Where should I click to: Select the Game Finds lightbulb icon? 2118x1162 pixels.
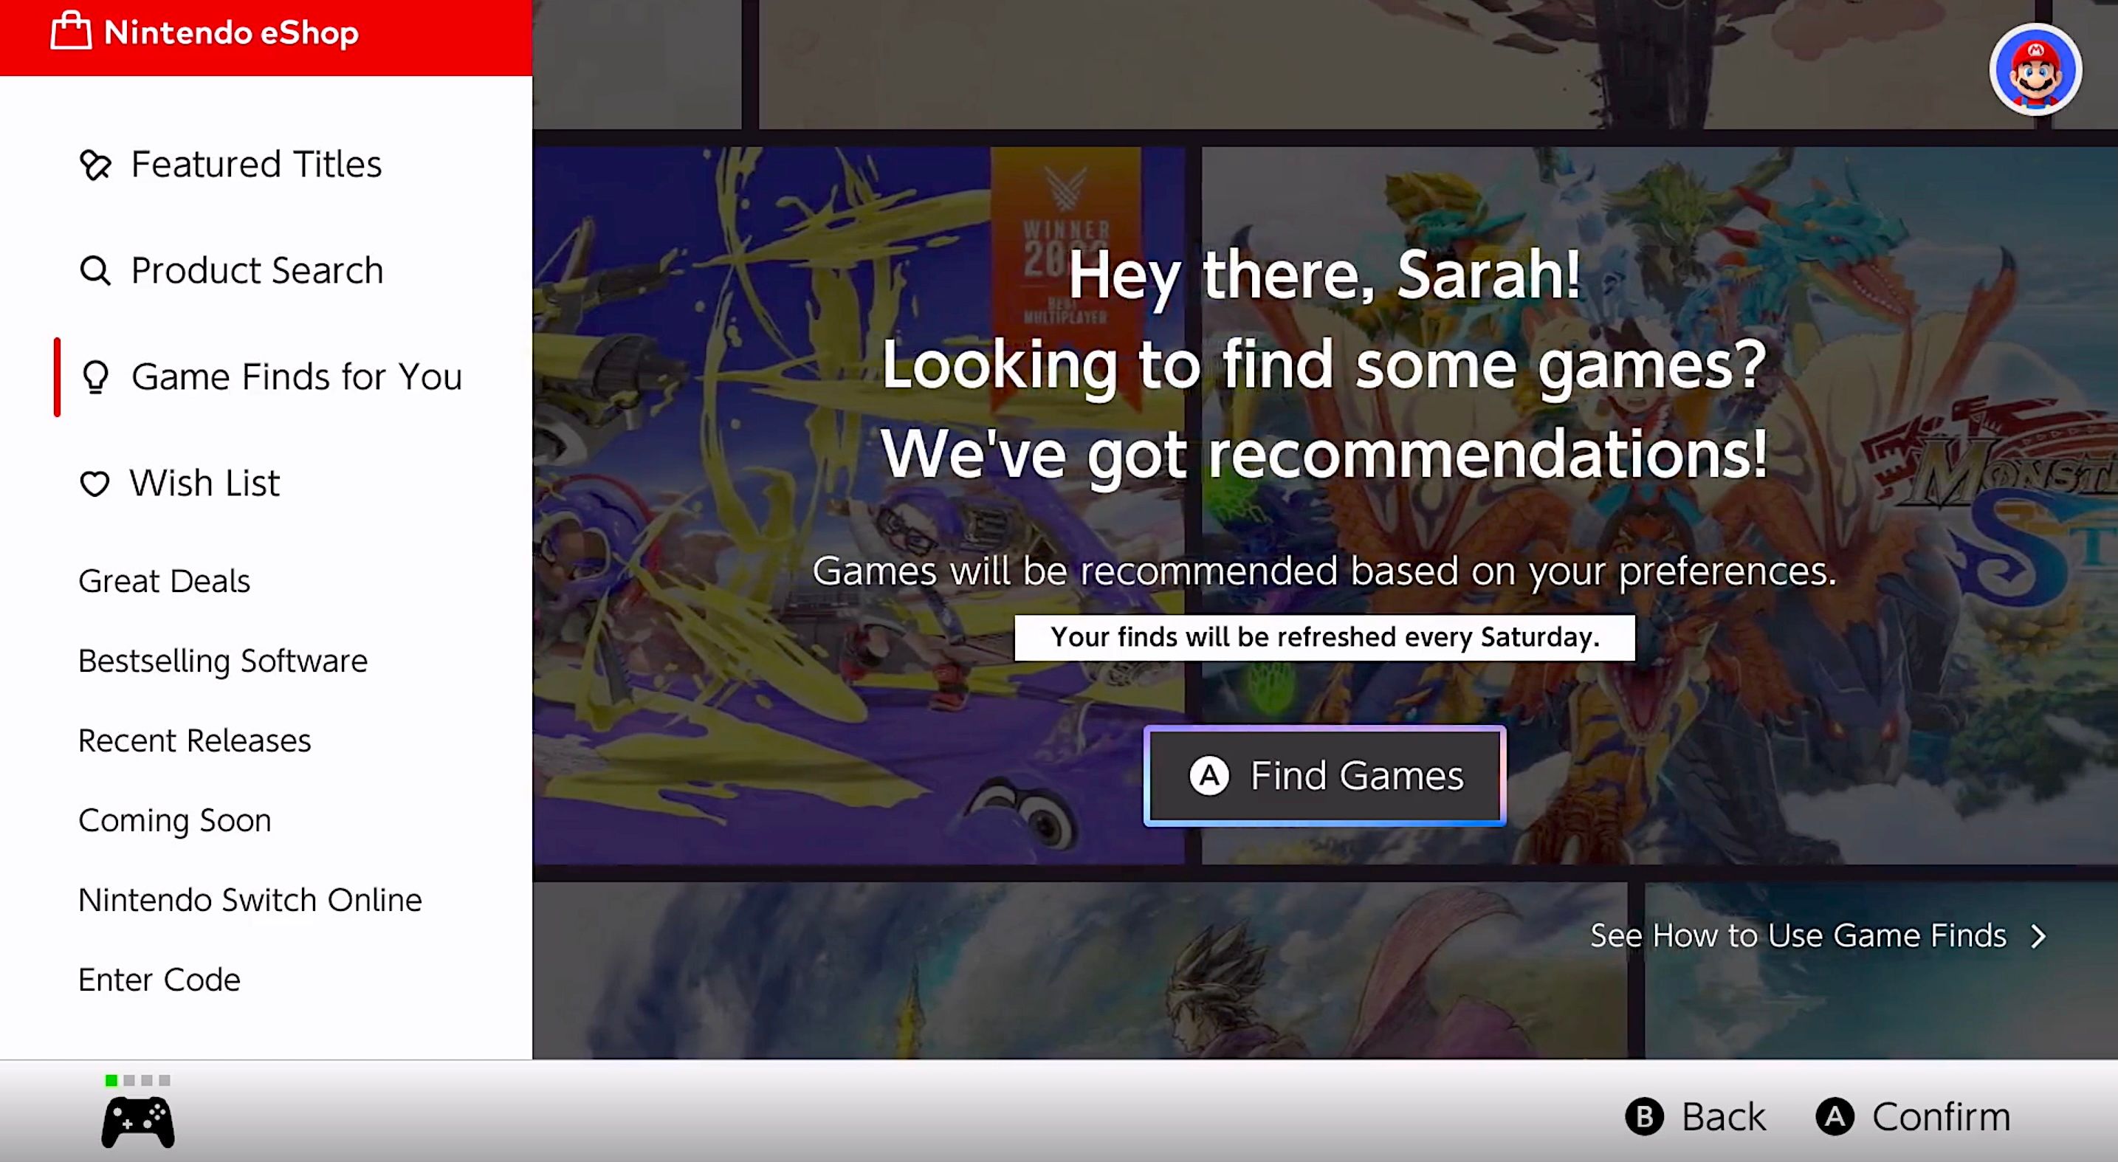pyautogui.click(x=95, y=377)
